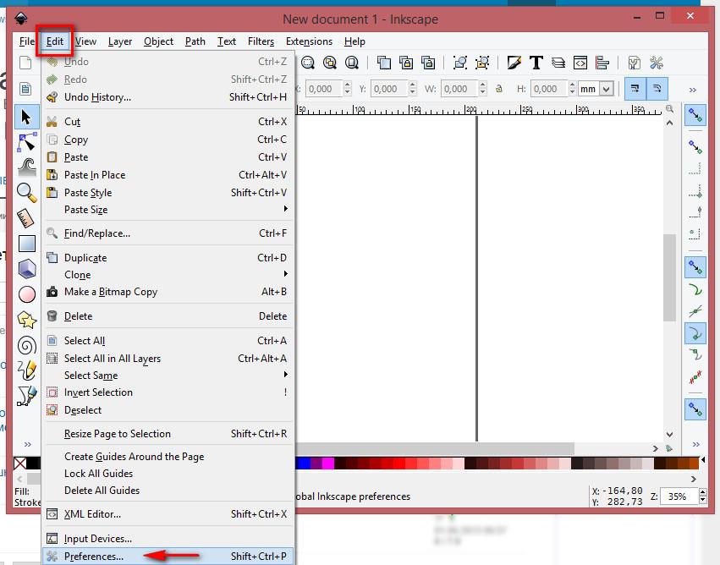Pick the magenta palette swatch
720x565 pixels.
pos(328,464)
